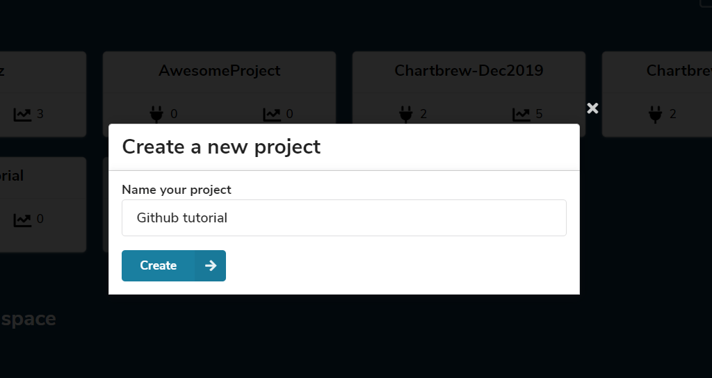Viewport: 712px width, 378px height.
Task: Click the chart count 5 on Chartbrew-Dec2019
Action: [x=539, y=114]
